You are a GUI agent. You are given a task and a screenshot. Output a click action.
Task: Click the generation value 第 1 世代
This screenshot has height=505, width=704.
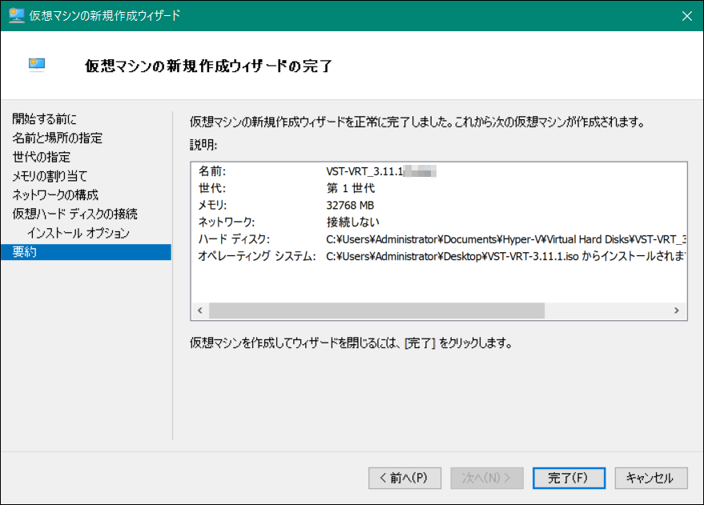(x=350, y=188)
